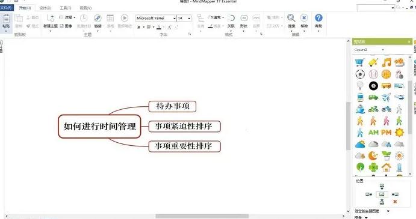Open Help via the blue question mark
This screenshot has height=219, width=416.
(x=318, y=18)
